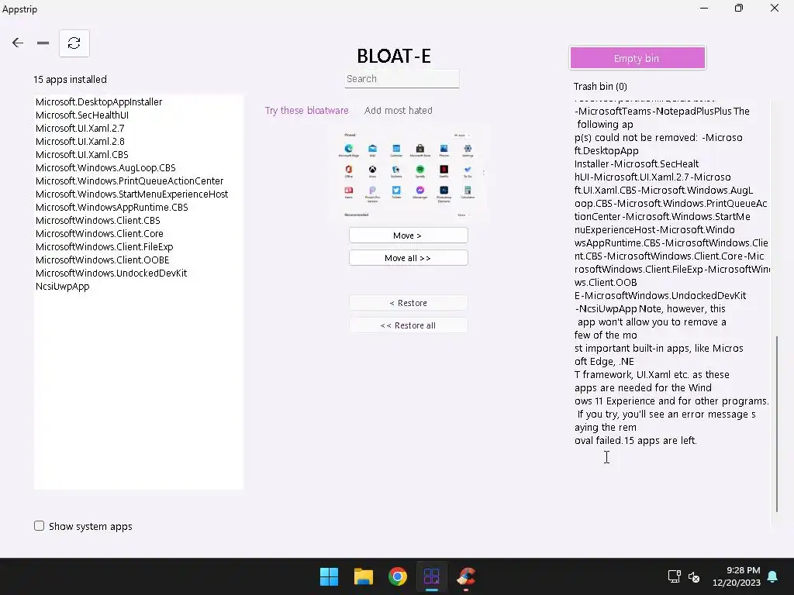Open the CCleaner taskbar icon
This screenshot has height=595, width=794.
[x=466, y=576]
